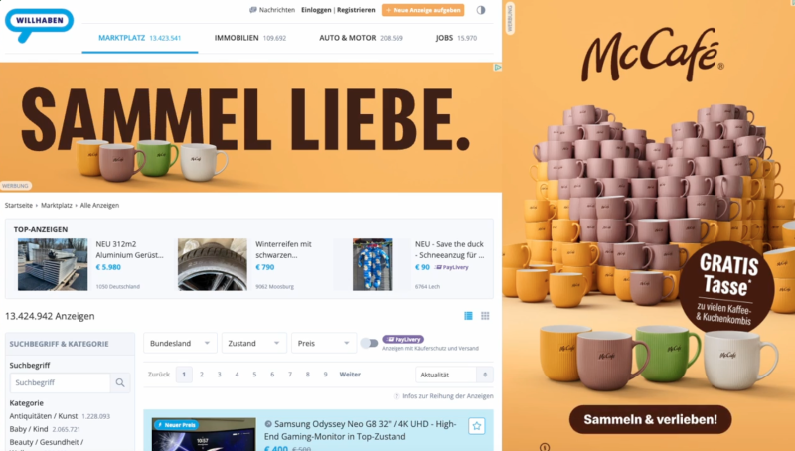Open the AdChoices banner icon
This screenshot has width=795, height=451.
point(498,67)
